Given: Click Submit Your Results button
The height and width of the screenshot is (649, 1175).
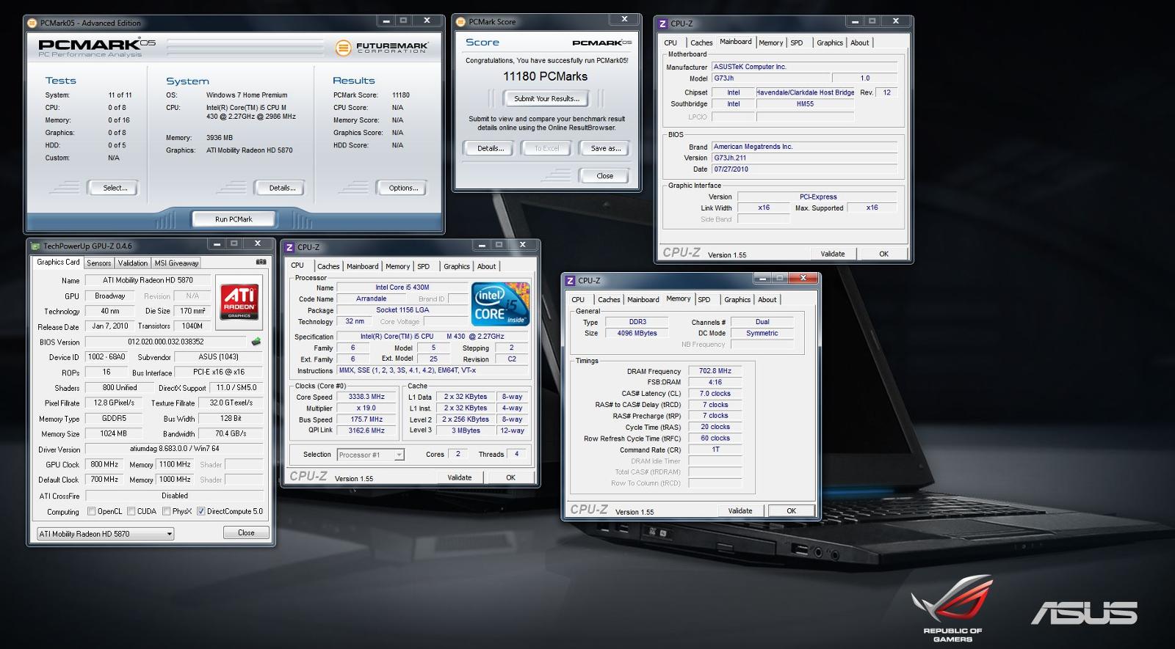Looking at the screenshot, I should pyautogui.click(x=546, y=98).
